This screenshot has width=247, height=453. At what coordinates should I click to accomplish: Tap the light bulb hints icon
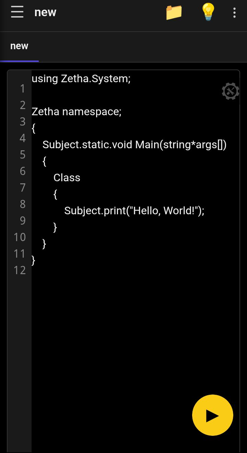tap(208, 12)
